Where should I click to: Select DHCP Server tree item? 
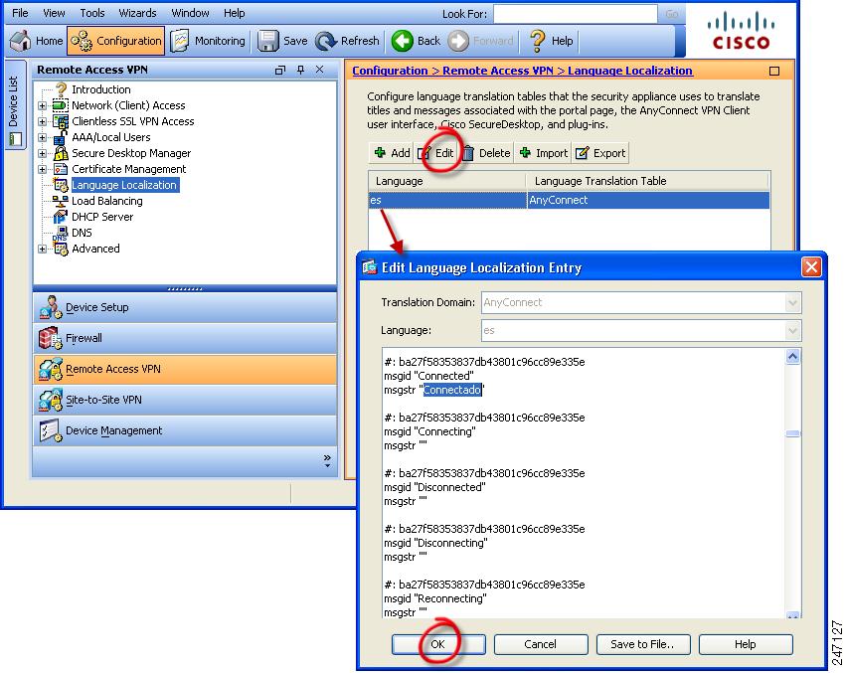coord(102,217)
